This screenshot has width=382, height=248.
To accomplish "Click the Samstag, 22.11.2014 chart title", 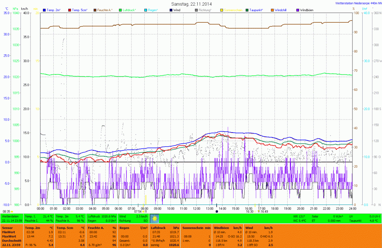I will [x=191, y=3].
